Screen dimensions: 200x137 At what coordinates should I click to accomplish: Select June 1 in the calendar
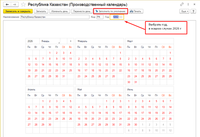pos(129,101)
